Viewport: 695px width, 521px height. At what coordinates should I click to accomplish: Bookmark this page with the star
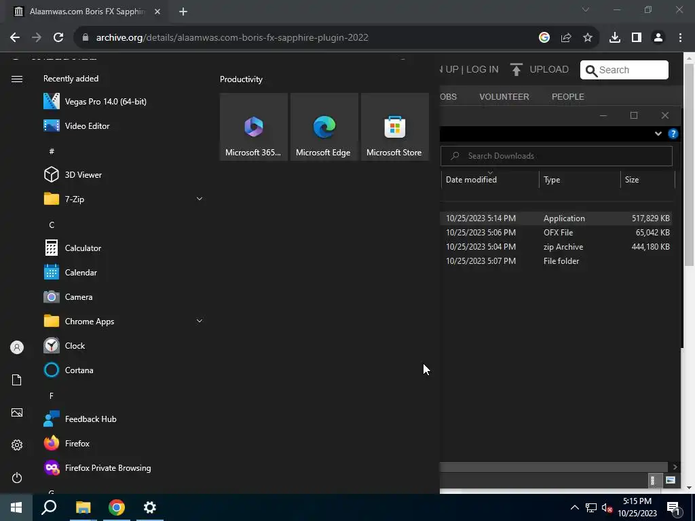pos(588,38)
